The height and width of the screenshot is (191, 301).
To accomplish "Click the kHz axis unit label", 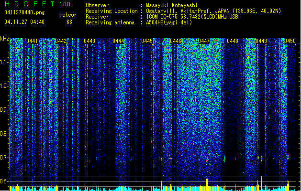I will click(x=4, y=39).
